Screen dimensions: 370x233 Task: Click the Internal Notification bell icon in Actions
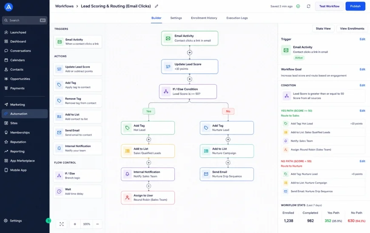coord(59,148)
